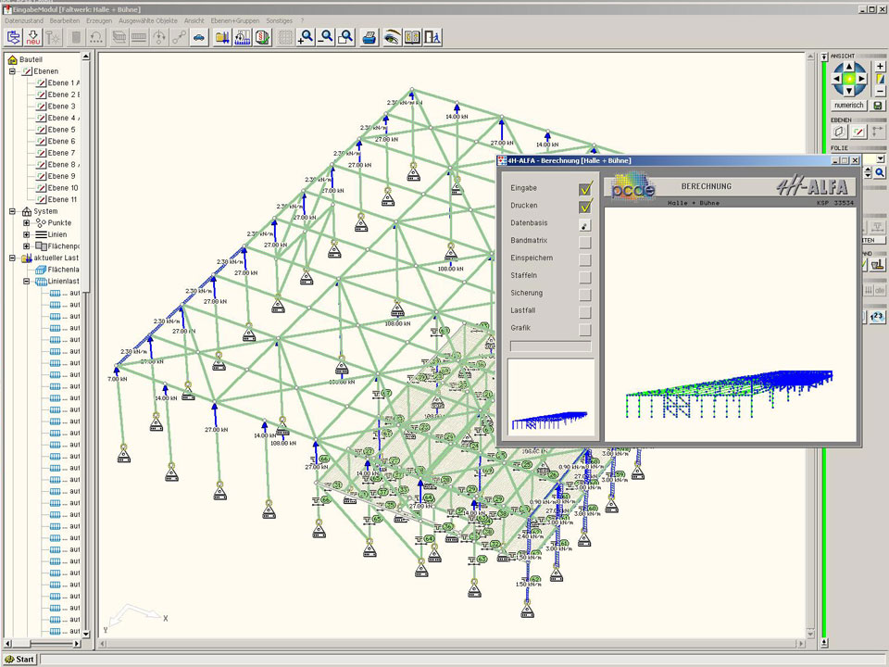Click the printer icon in toolbar
Image resolution: width=889 pixels, height=667 pixels.
point(369,37)
